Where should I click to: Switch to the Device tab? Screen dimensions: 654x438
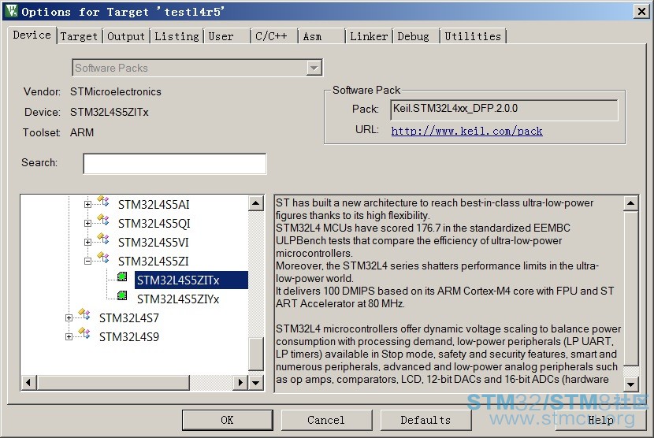click(x=32, y=35)
